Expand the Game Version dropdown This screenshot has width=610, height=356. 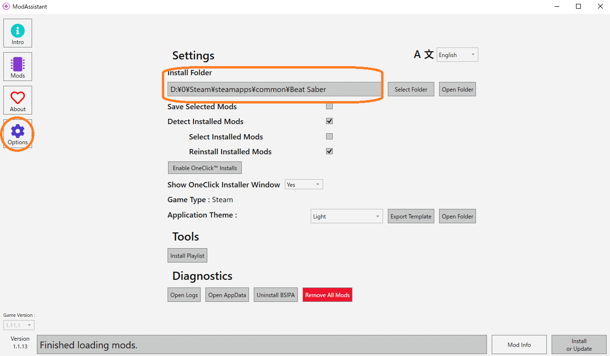click(x=19, y=325)
